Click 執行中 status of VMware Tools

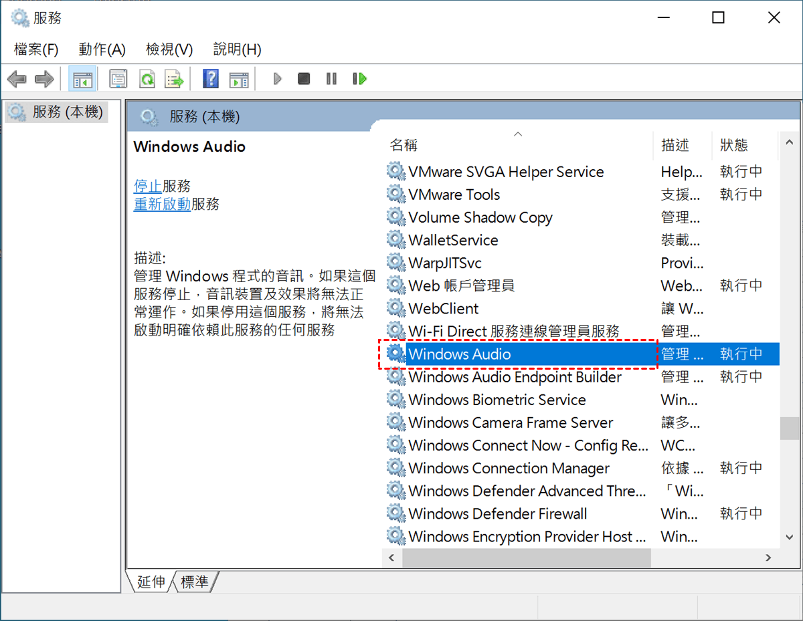[741, 195]
